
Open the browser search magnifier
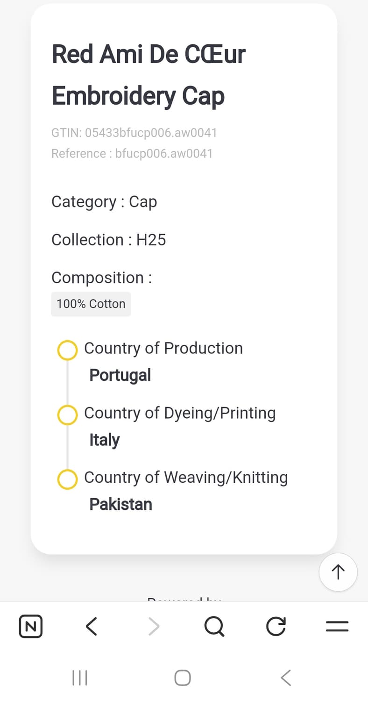pos(214,626)
